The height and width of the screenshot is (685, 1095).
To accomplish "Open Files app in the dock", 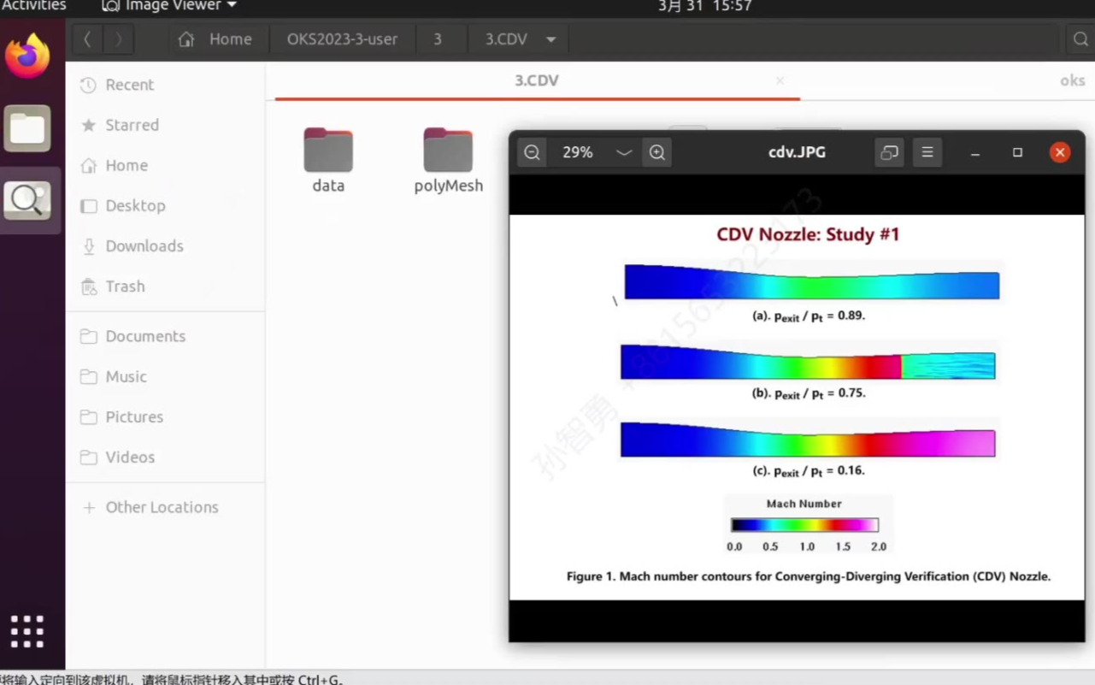I will pos(27,129).
